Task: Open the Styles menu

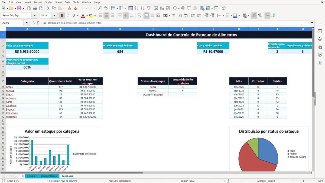Action: [x=49, y=2]
